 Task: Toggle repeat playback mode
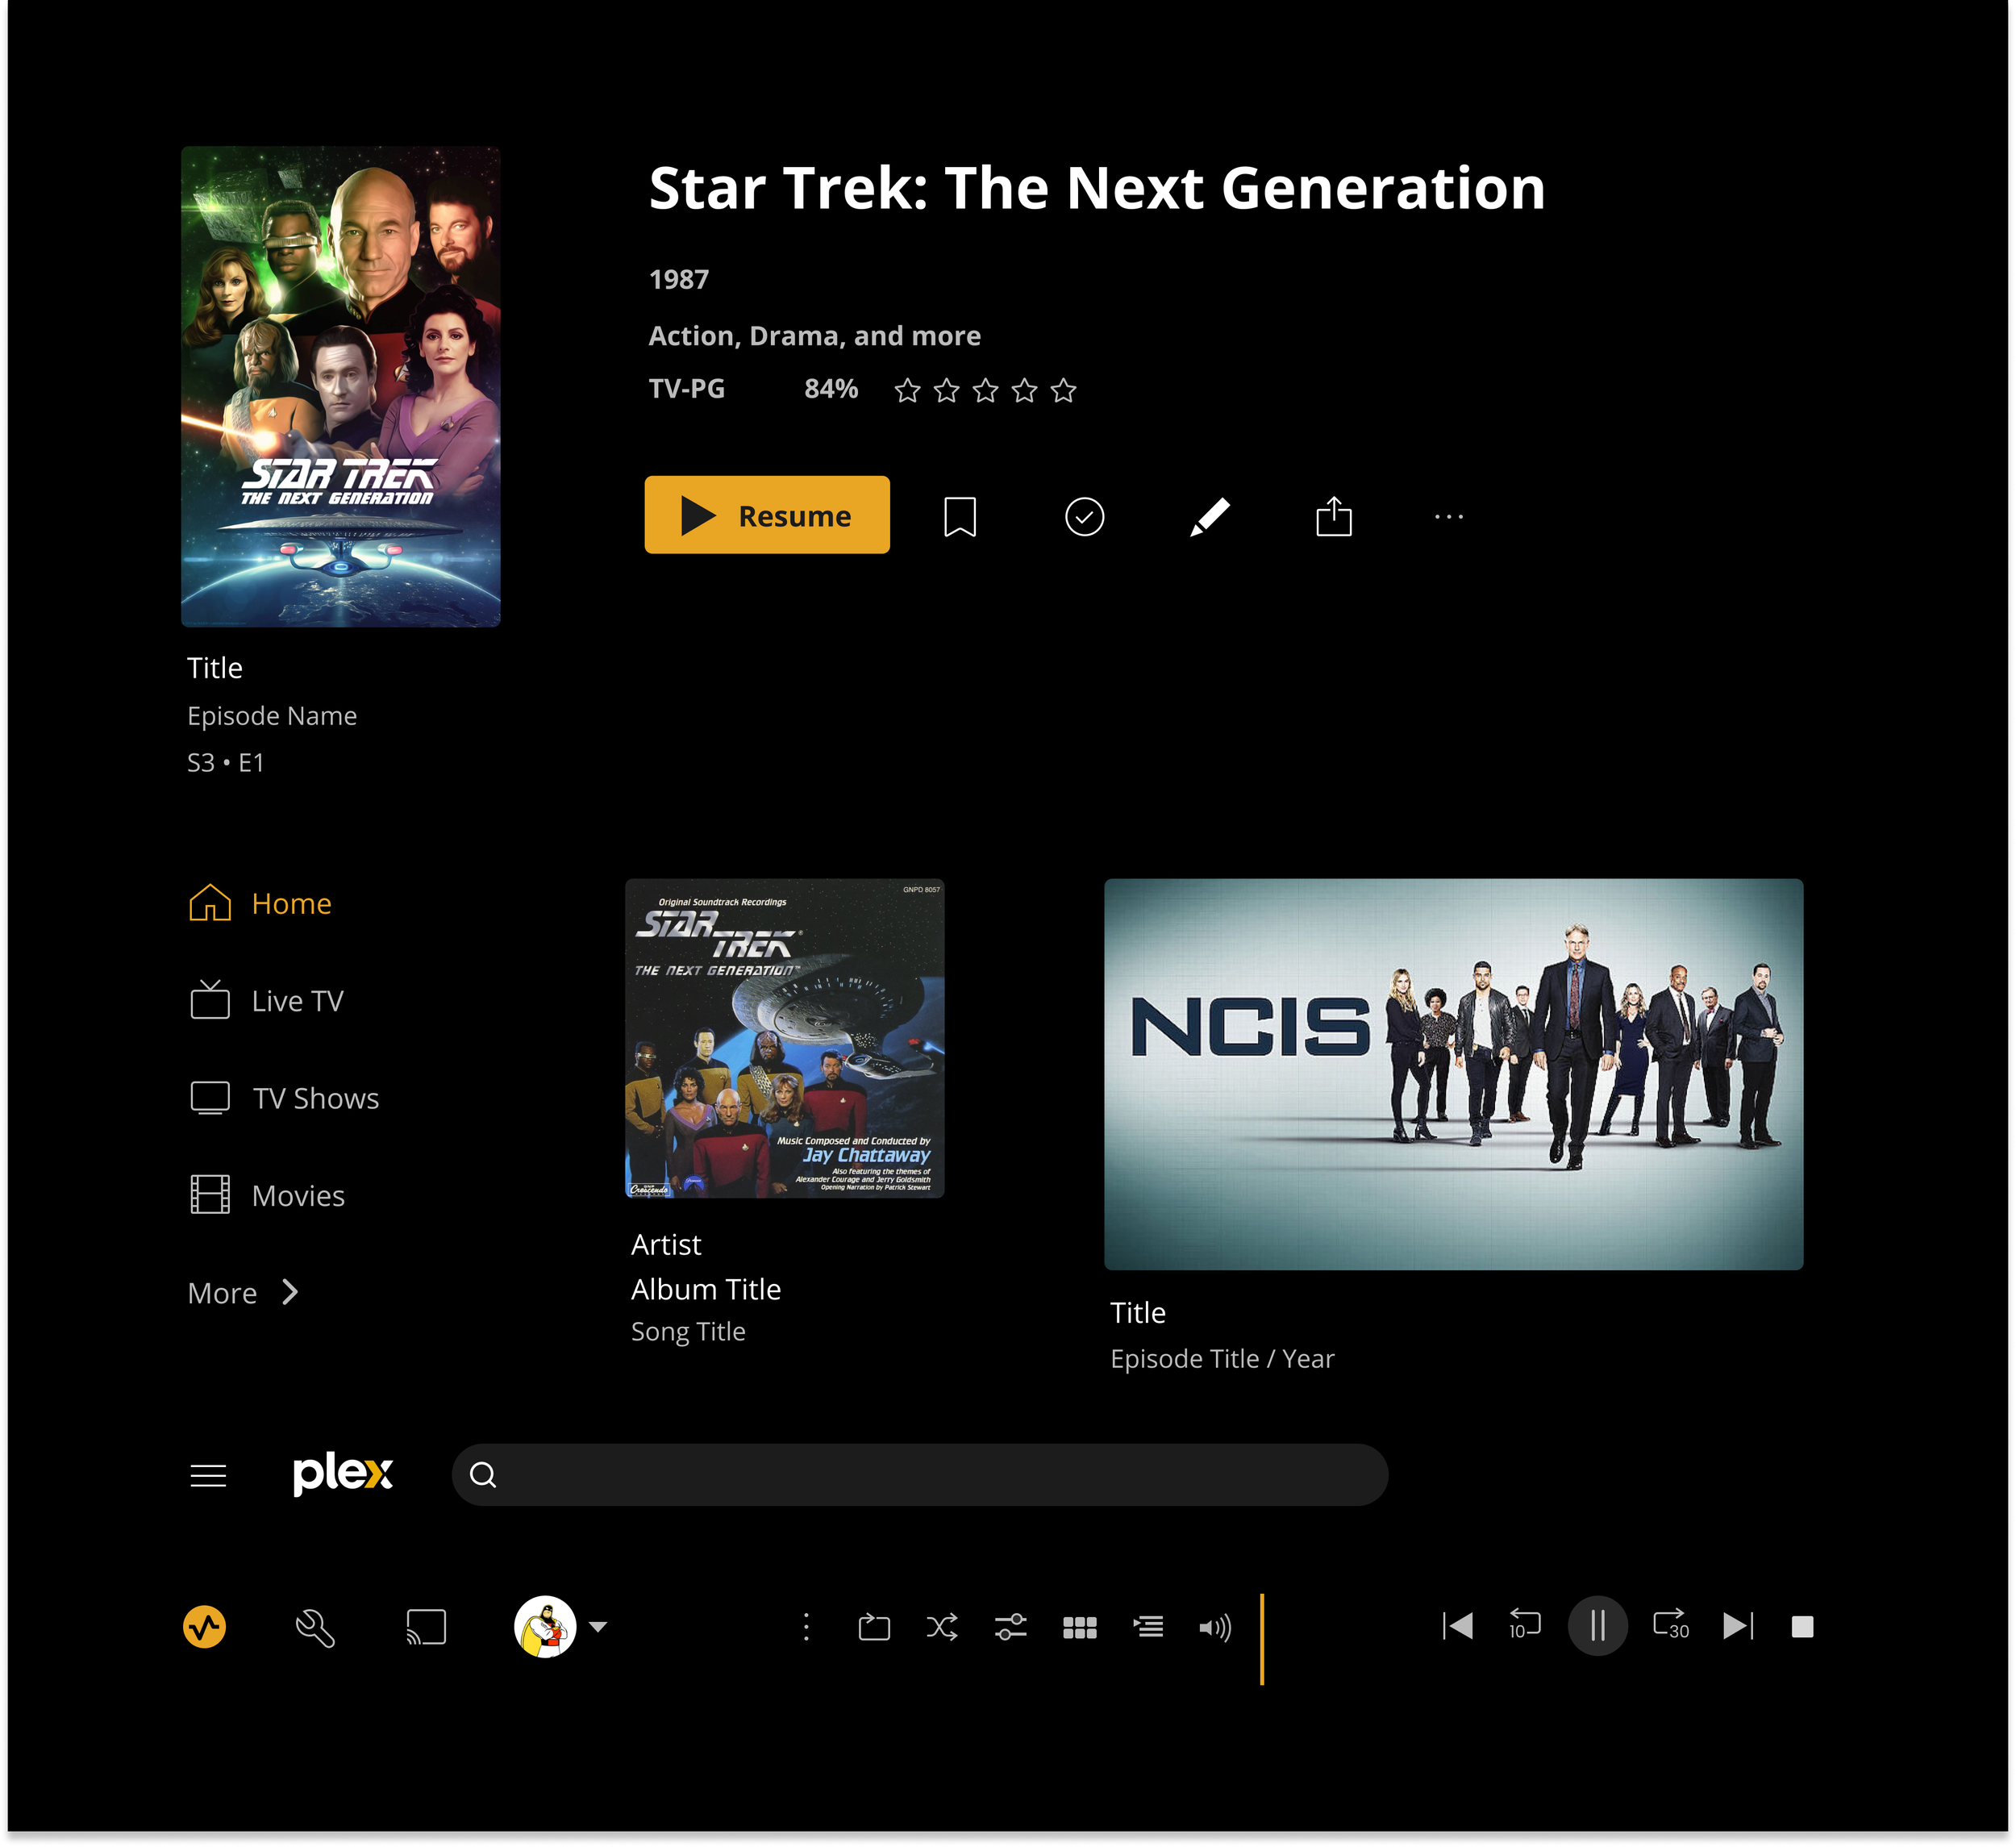point(874,1627)
